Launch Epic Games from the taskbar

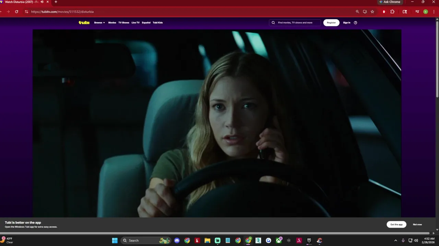pos(309,241)
